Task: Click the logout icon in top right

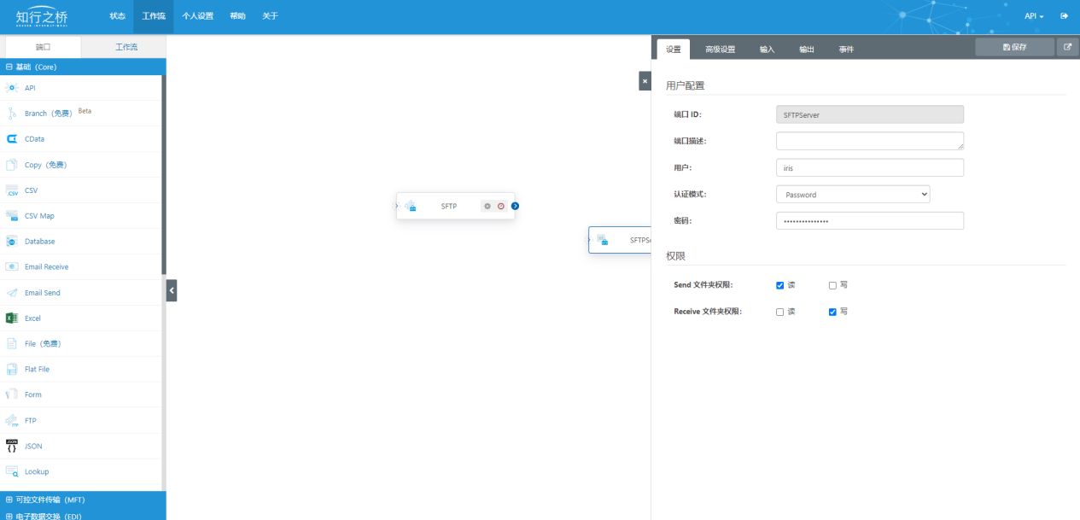Action: [1064, 16]
